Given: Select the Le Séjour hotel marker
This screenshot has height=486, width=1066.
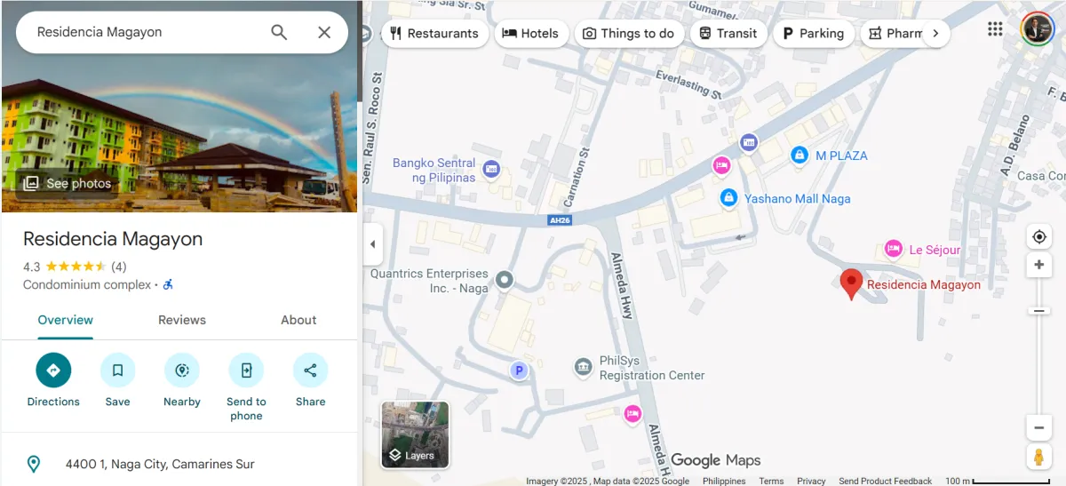Looking at the screenshot, I should pyautogui.click(x=894, y=249).
